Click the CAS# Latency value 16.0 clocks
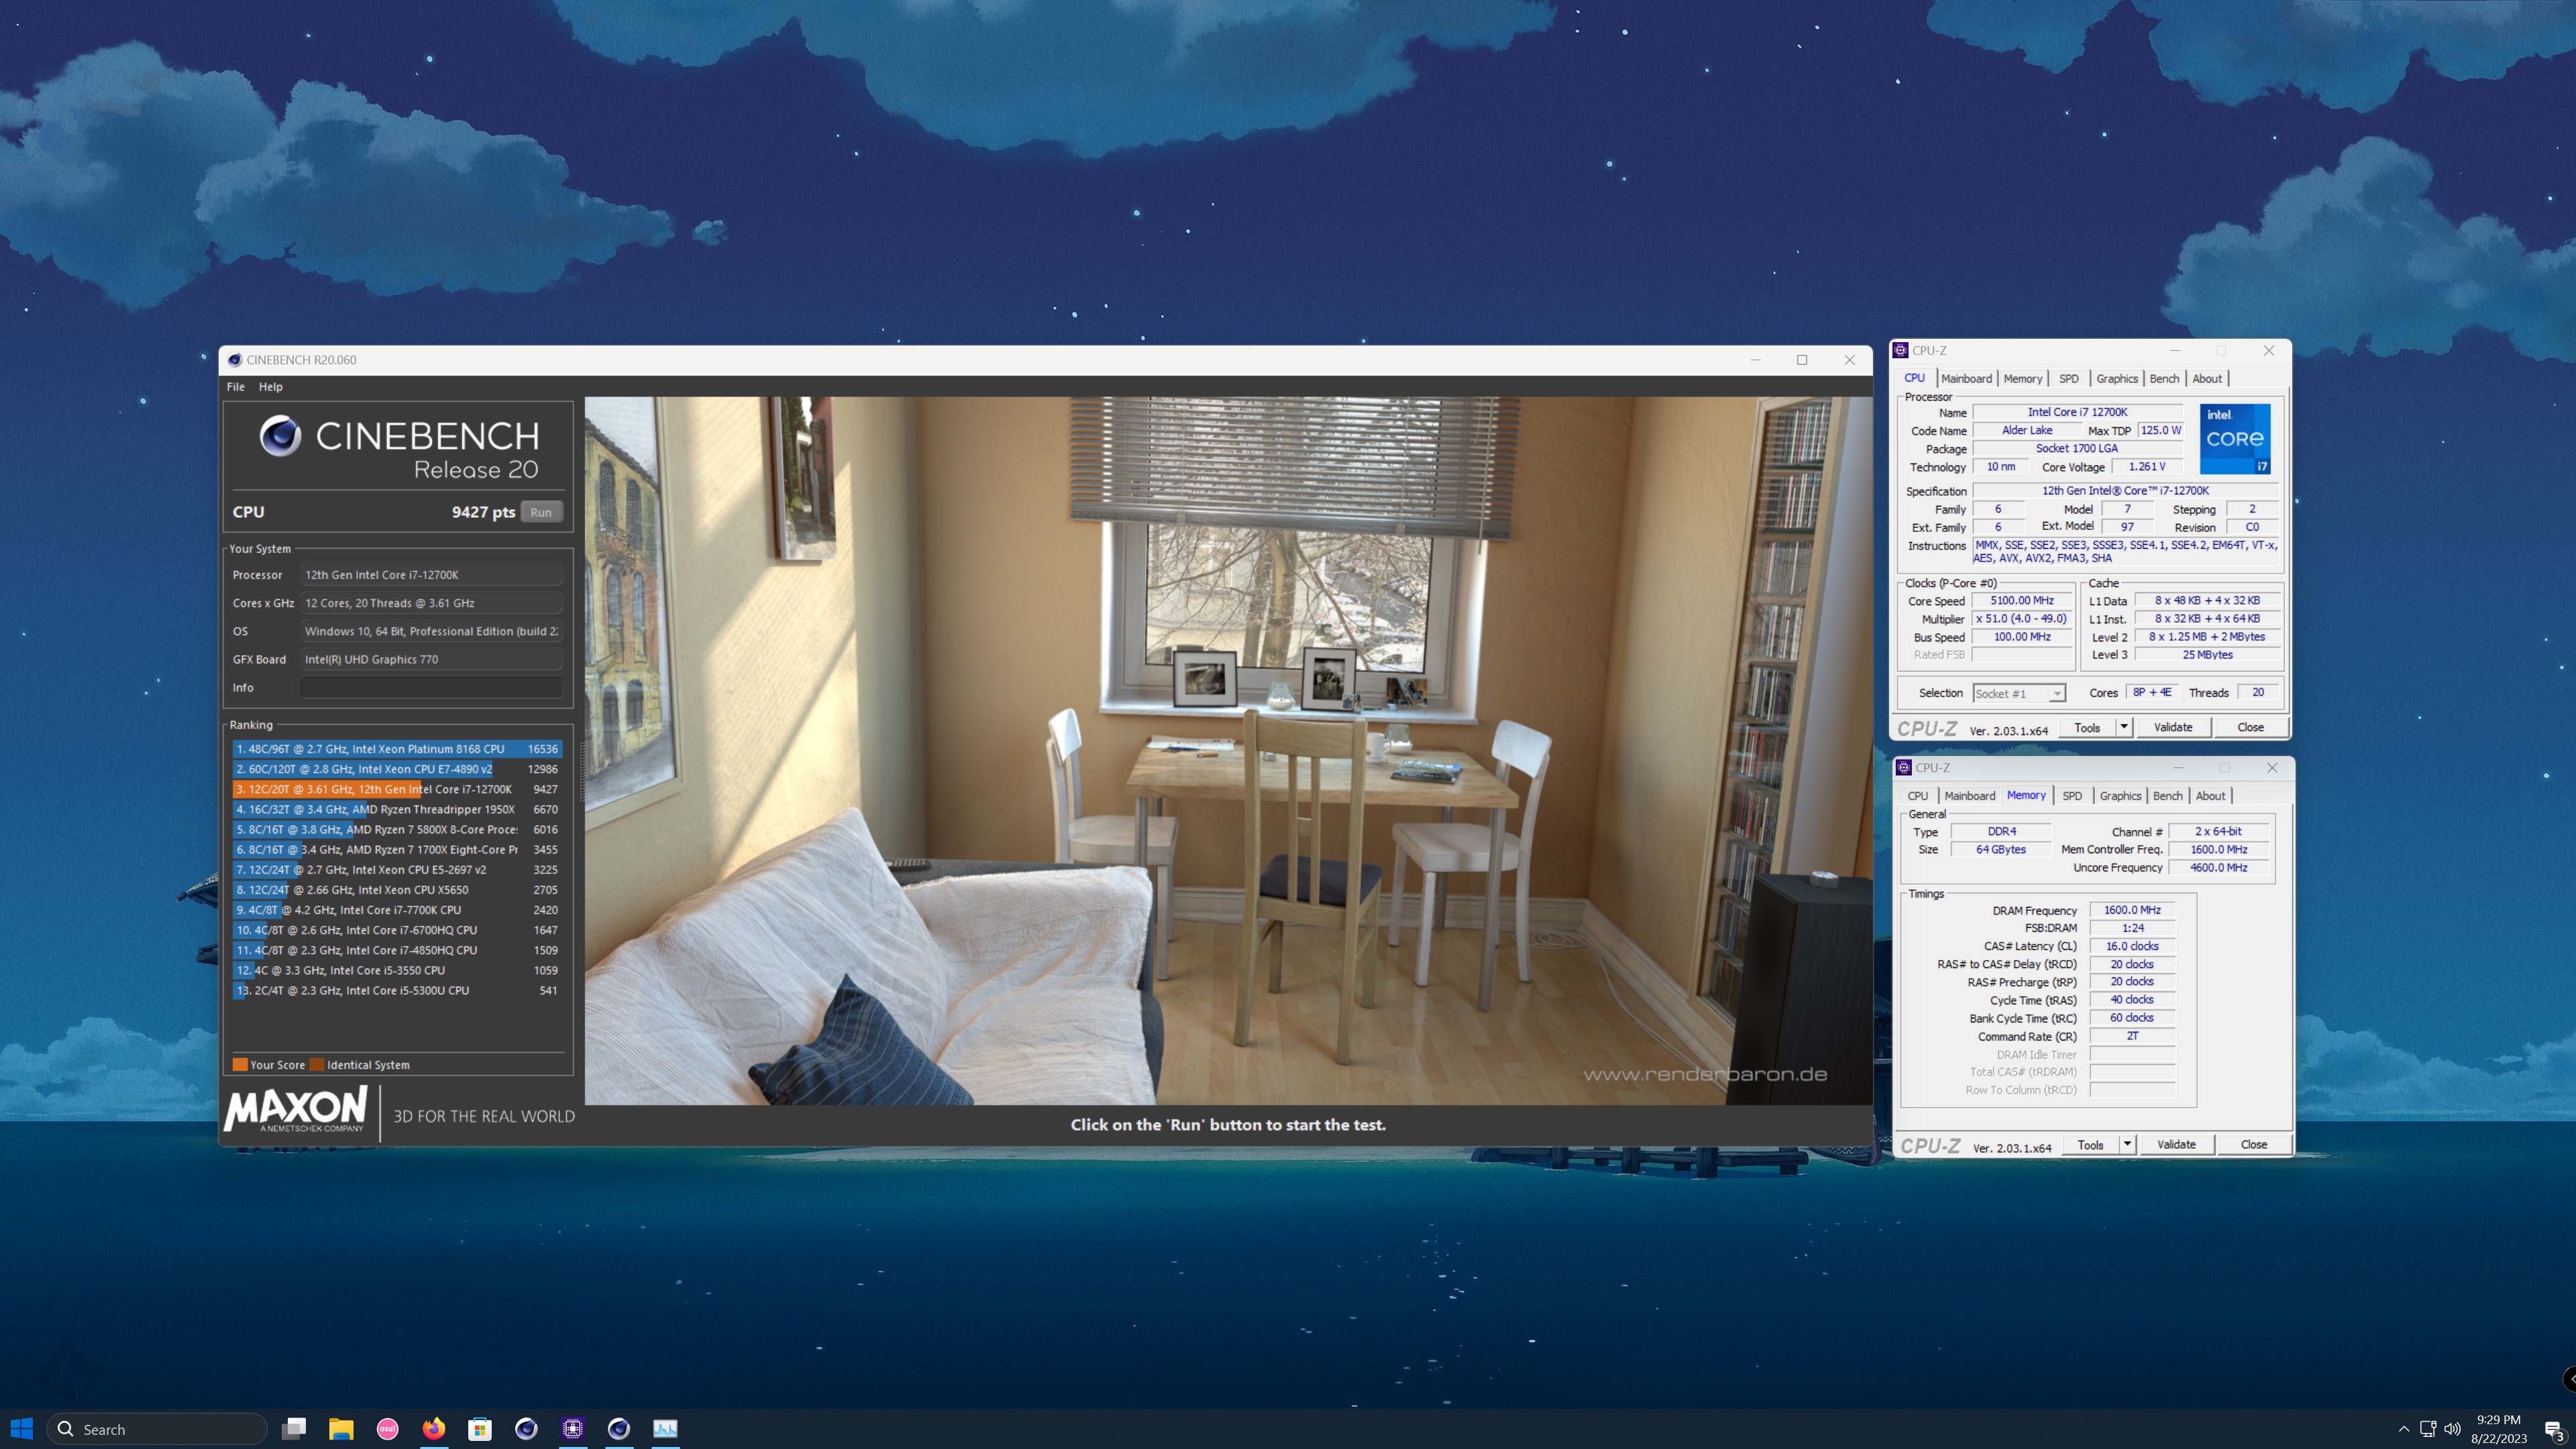 point(2132,946)
